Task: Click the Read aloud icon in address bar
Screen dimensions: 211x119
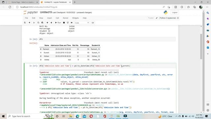Action: 164,7
